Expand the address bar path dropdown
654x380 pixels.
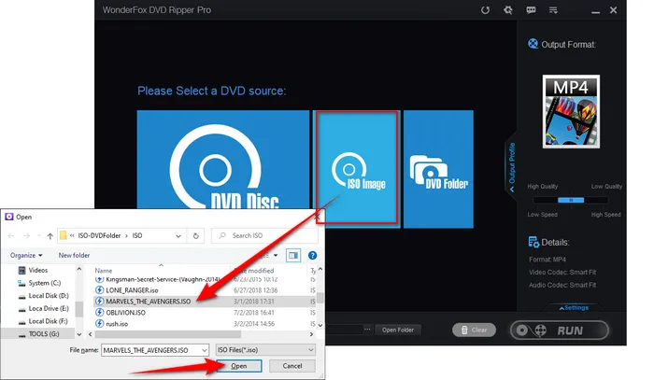pyautogui.click(x=178, y=236)
